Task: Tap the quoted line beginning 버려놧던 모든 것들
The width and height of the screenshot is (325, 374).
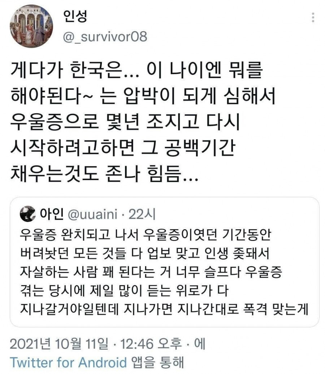Action: (144, 253)
